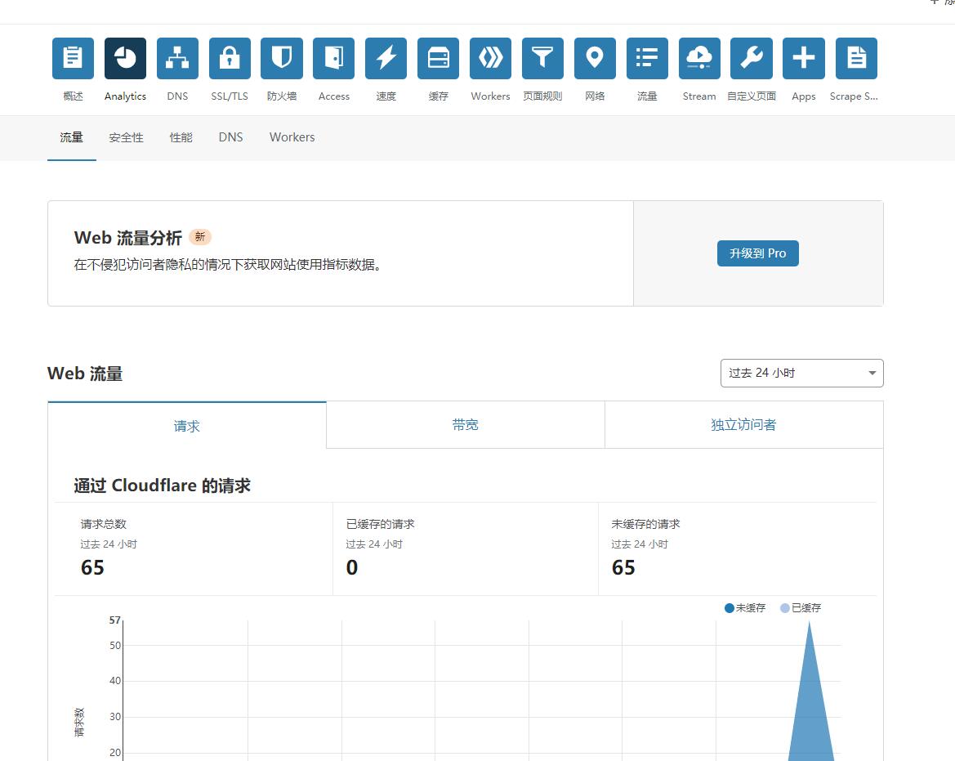Open the 自定义页面 wrench icon
Image resolution: width=955 pixels, height=761 pixels.
pos(752,59)
